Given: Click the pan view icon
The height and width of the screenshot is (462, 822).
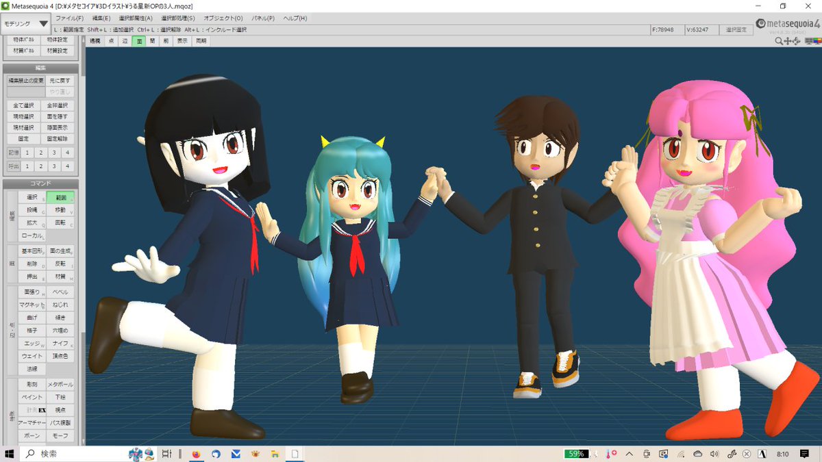Looking at the screenshot, I should coord(788,41).
